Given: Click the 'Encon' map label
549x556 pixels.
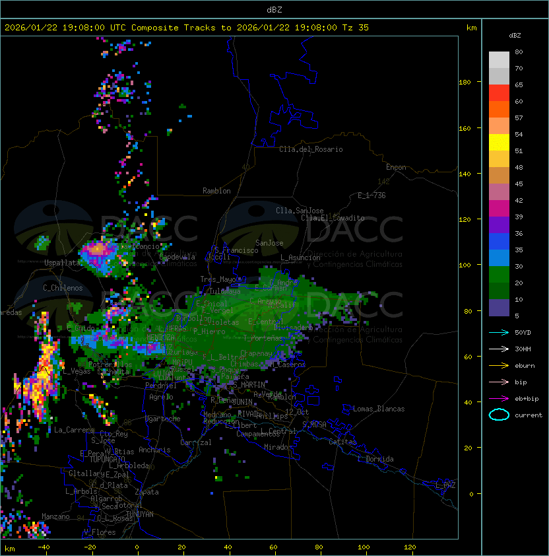Looking at the screenshot, I should [x=396, y=167].
